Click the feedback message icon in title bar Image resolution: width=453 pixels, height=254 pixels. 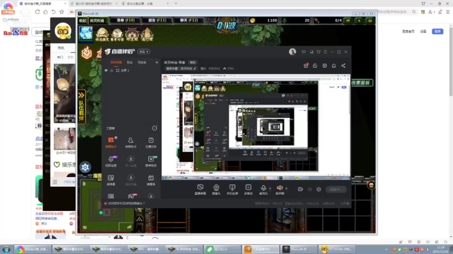(x=304, y=52)
